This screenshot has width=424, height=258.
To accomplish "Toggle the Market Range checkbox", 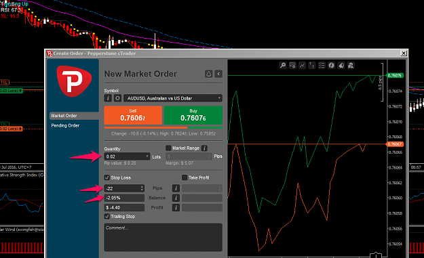I will (168, 148).
